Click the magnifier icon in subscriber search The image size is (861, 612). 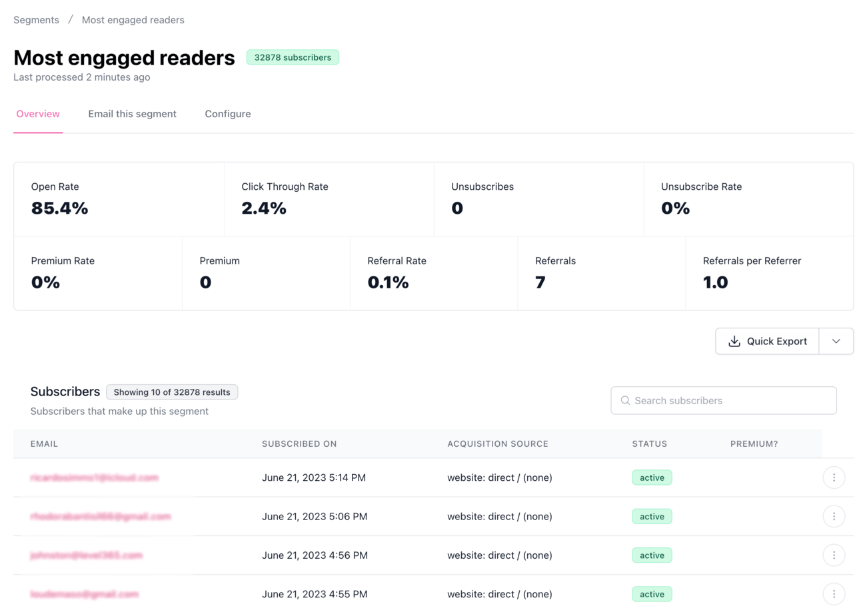point(625,400)
